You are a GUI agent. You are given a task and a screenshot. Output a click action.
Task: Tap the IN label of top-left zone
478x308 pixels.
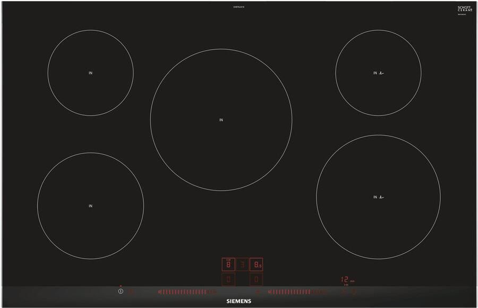(90, 73)
